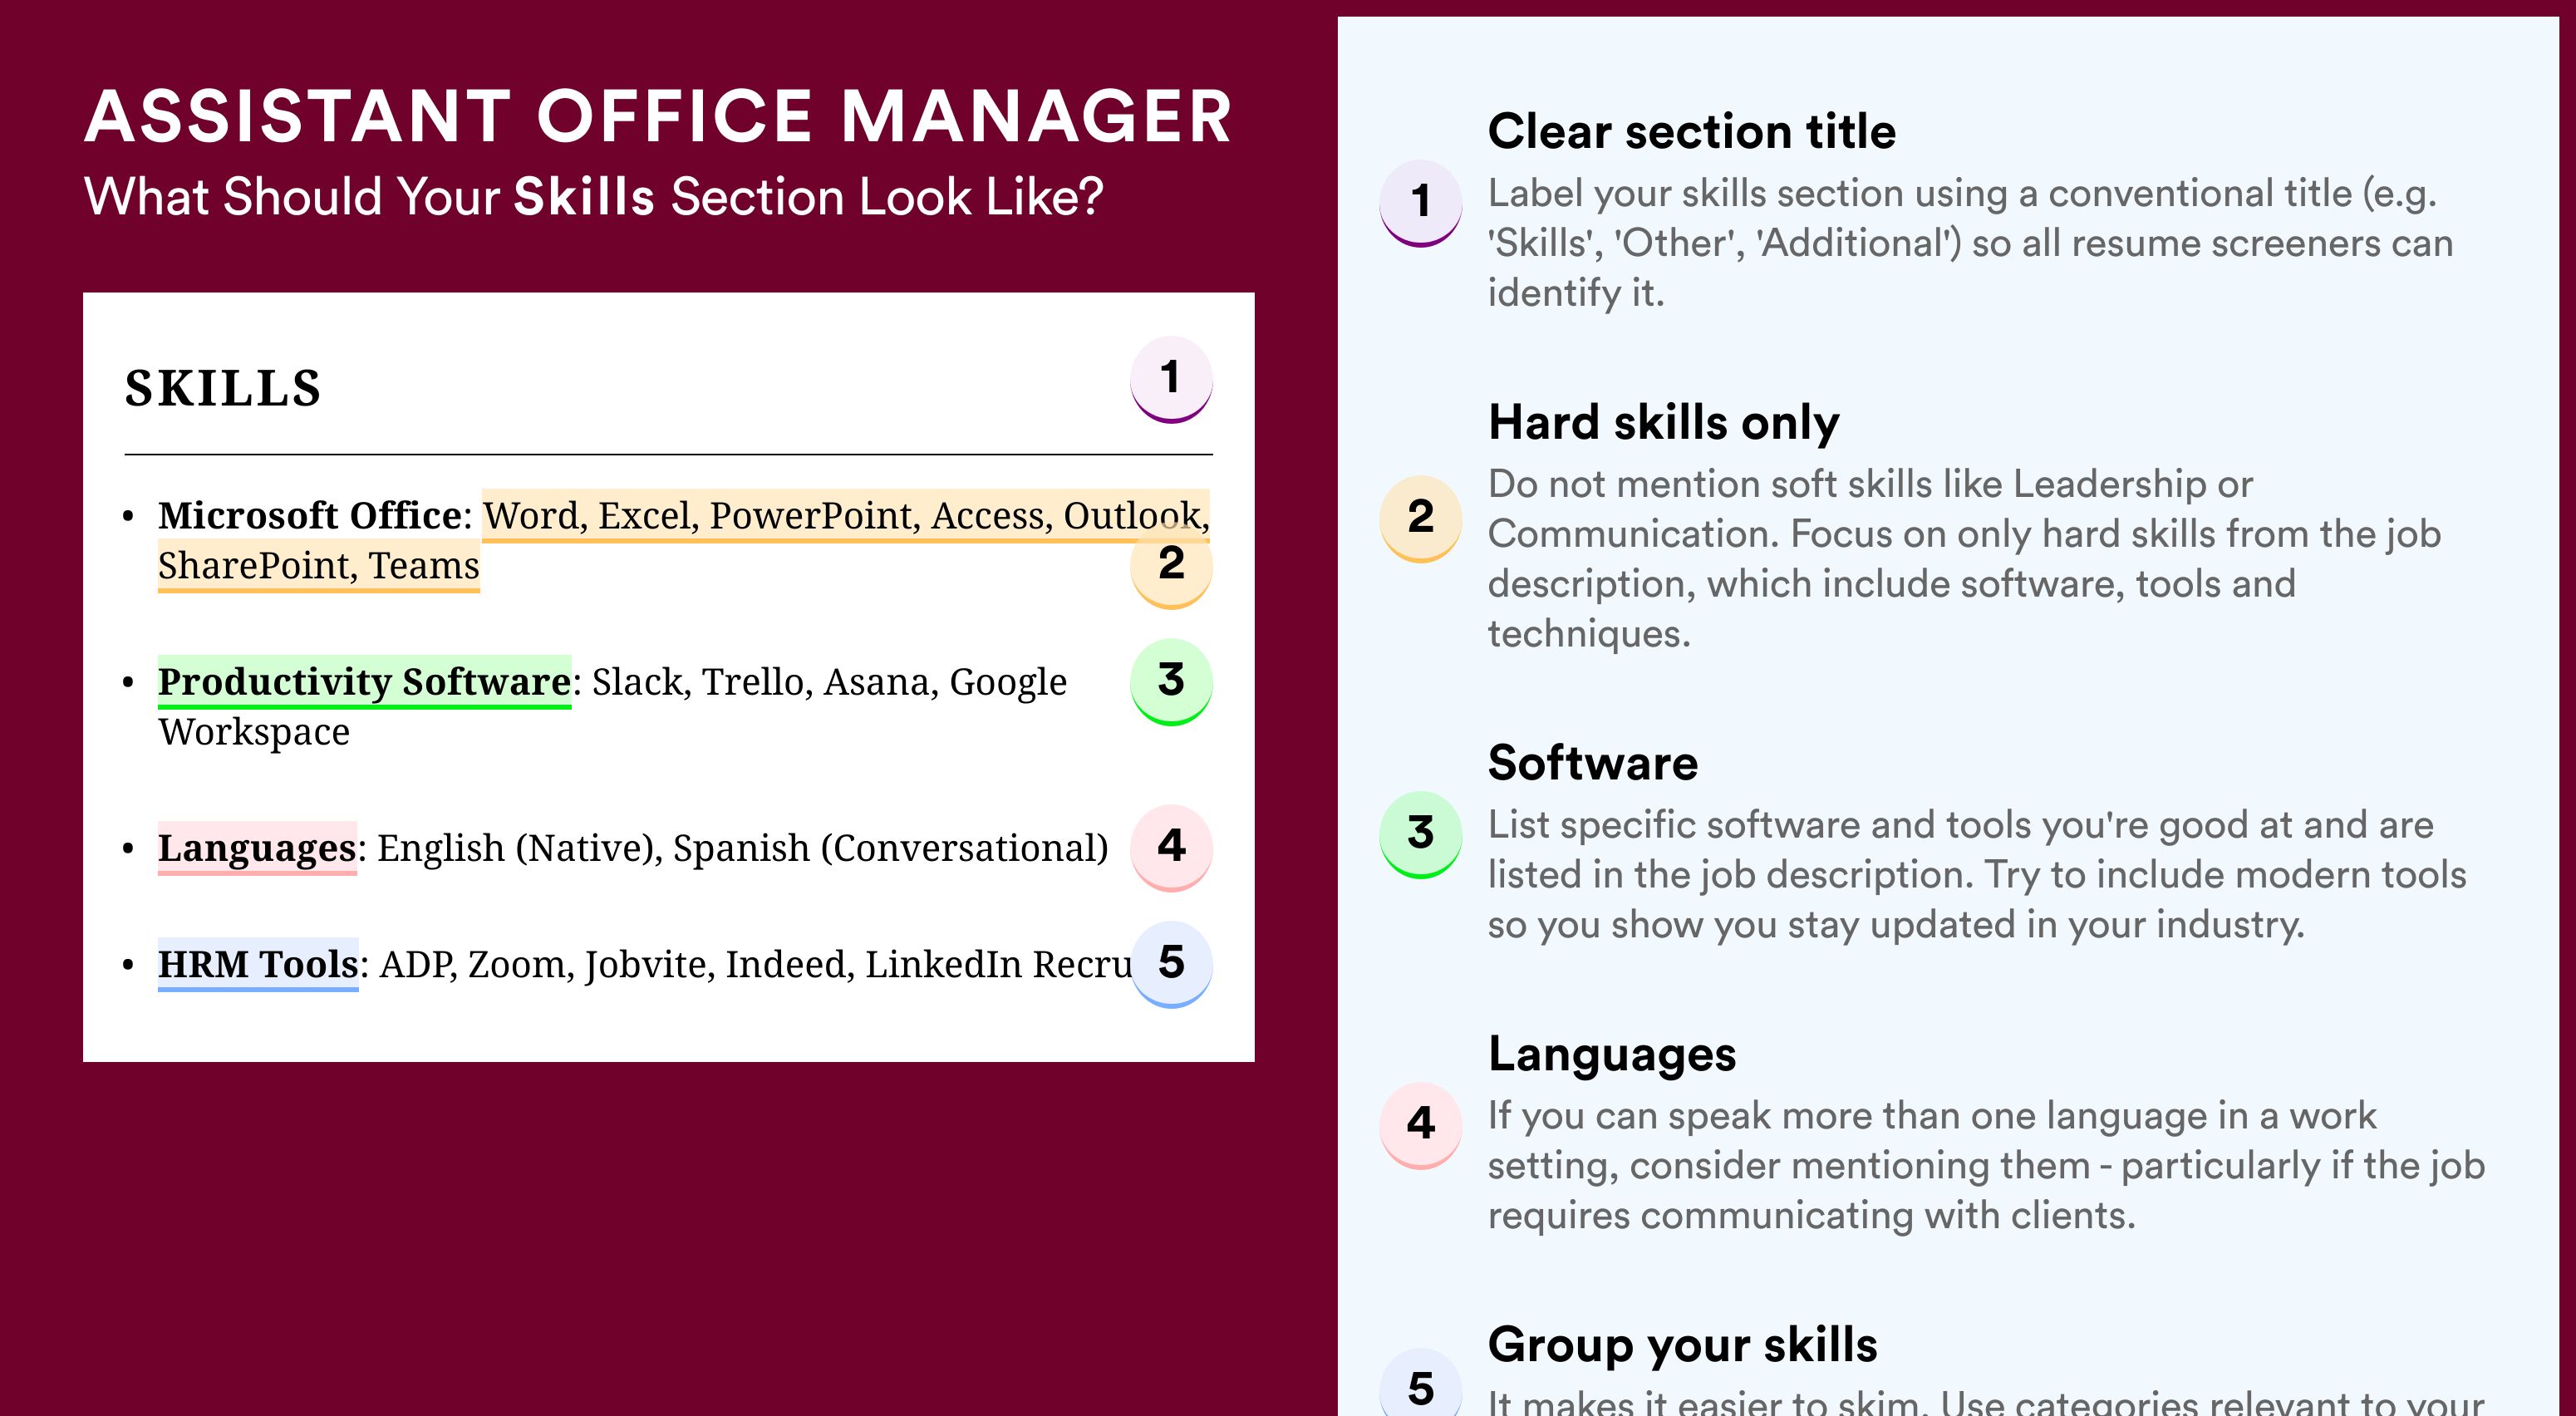This screenshot has width=2576, height=1416.
Task: Click green badge 3 next to Productivity Software
Action: click(x=1171, y=681)
